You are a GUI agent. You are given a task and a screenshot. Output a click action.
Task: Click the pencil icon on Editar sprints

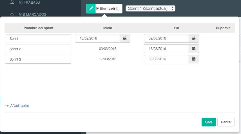pos(91,9)
